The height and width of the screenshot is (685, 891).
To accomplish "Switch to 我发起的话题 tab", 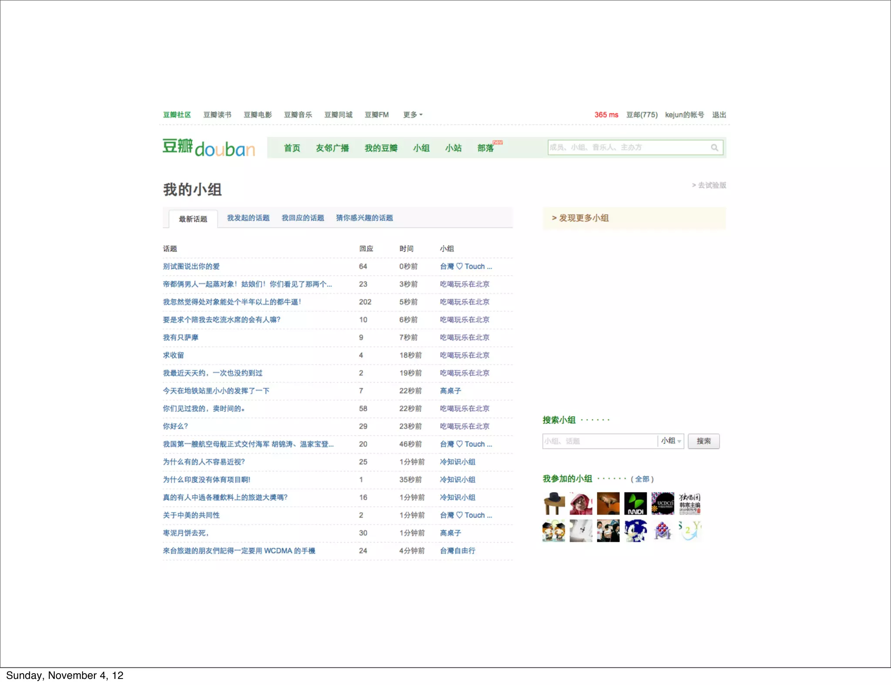I will click(248, 218).
